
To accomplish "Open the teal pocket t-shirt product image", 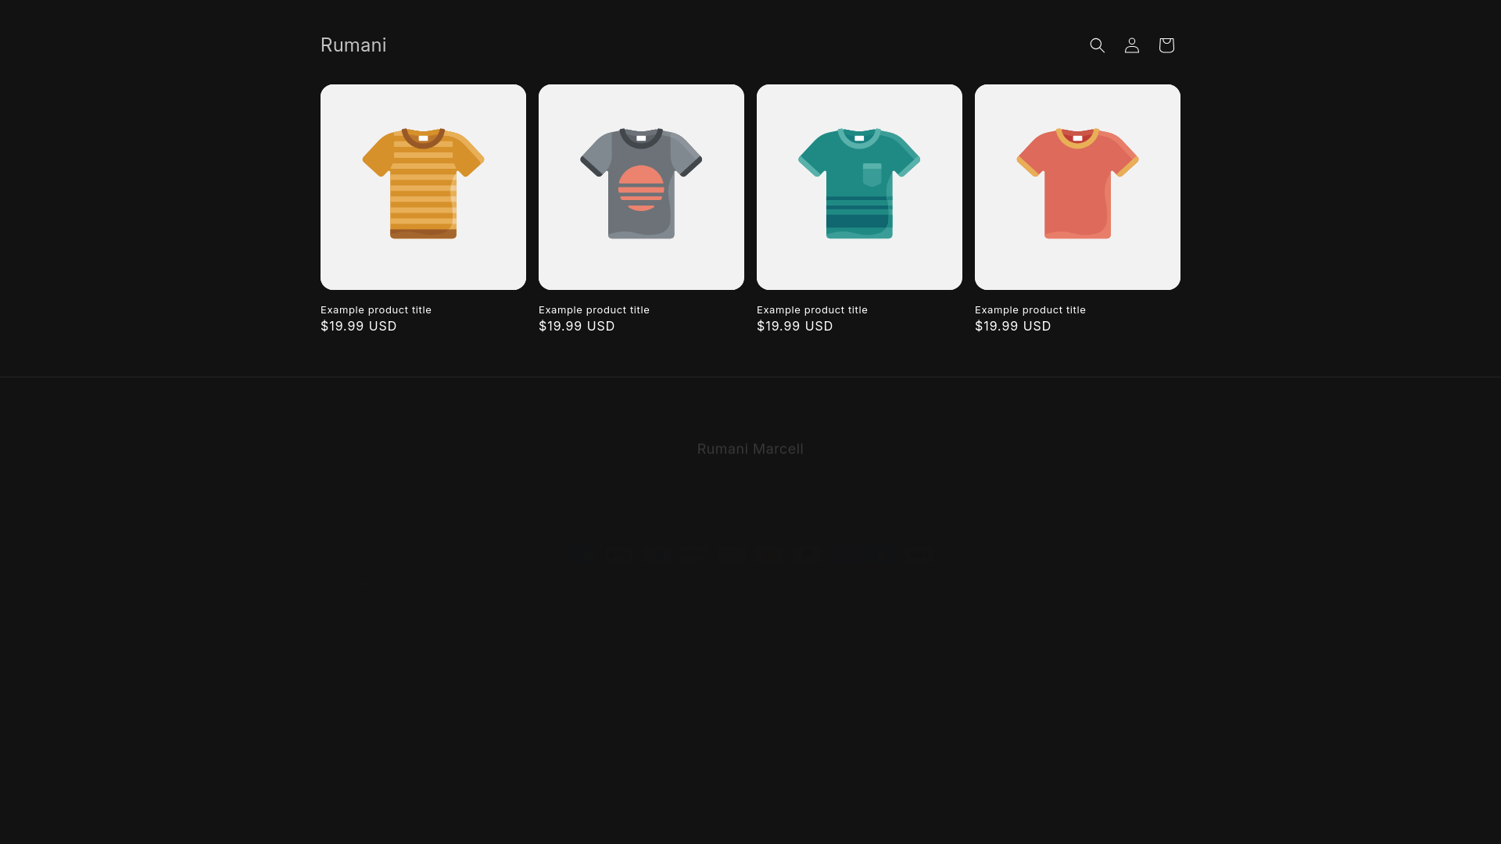I will [x=859, y=187].
